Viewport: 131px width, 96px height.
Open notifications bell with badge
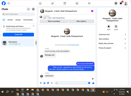tap(121, 3)
